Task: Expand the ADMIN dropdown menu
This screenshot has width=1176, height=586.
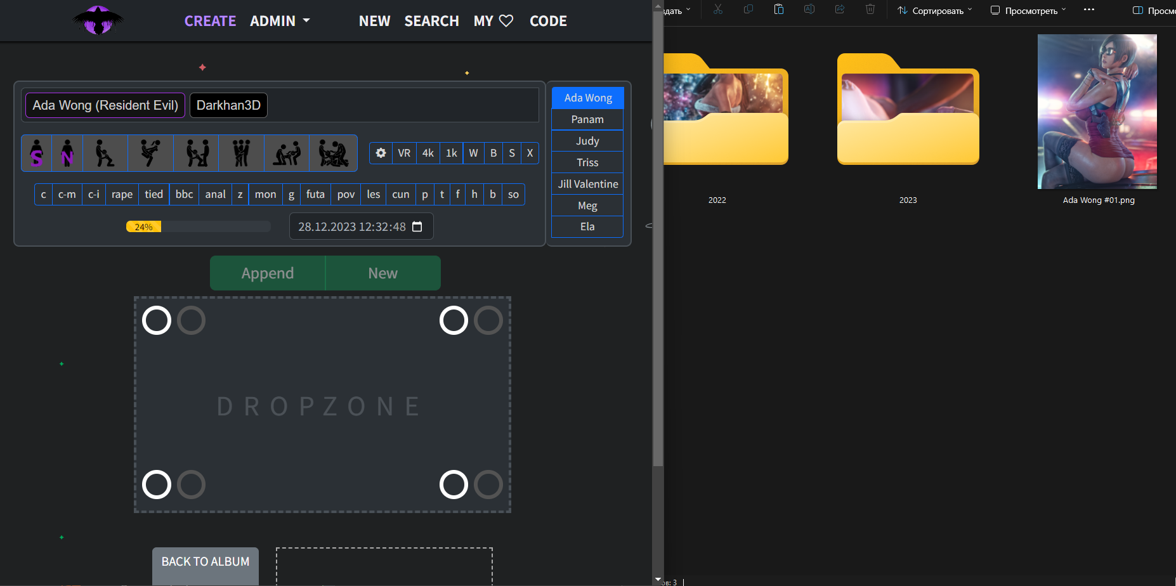Action: (280, 21)
